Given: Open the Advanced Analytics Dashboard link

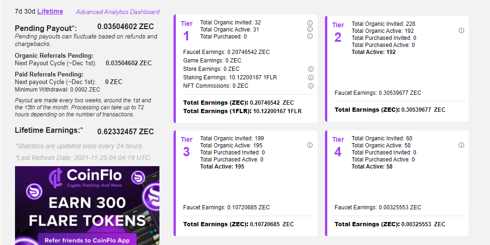Looking at the screenshot, I should pos(118,12).
